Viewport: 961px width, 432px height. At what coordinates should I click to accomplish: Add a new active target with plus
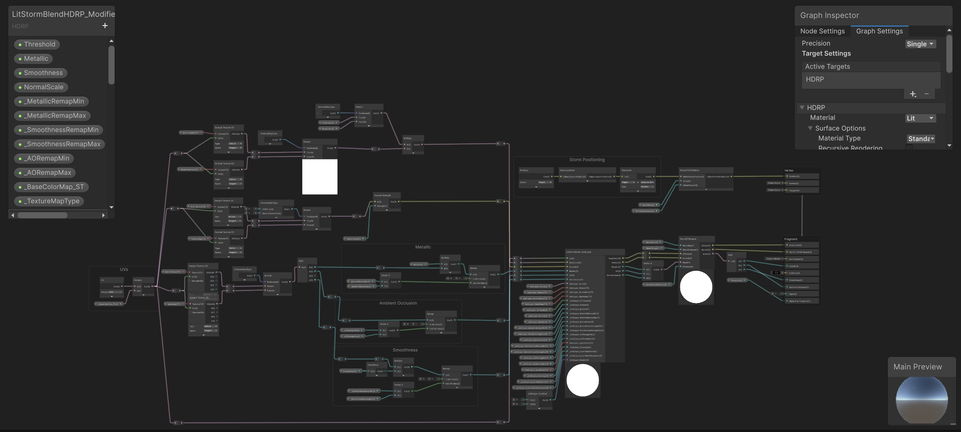[x=913, y=94]
